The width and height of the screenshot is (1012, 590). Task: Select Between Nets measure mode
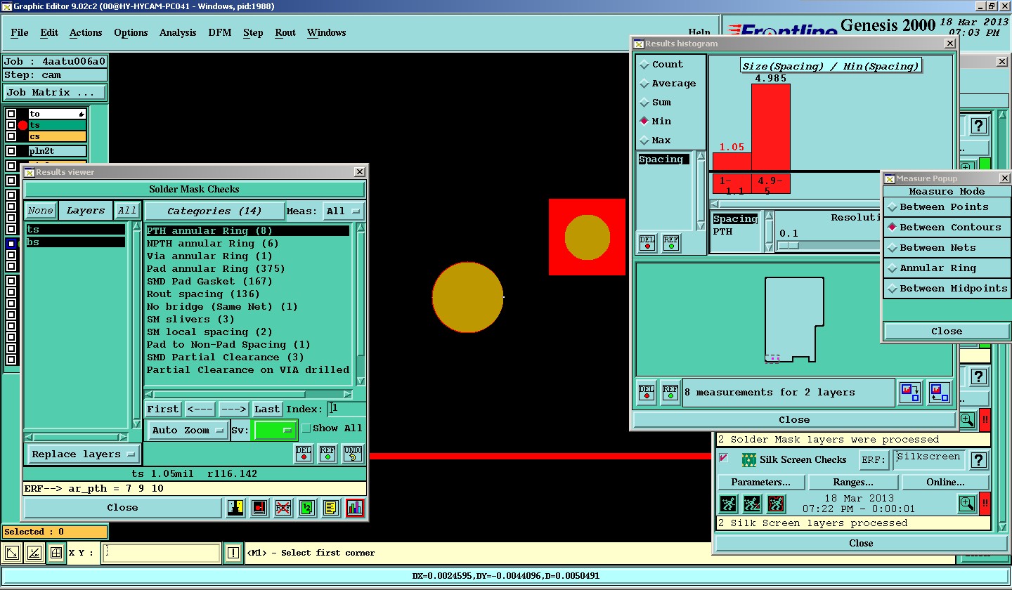[x=893, y=248]
